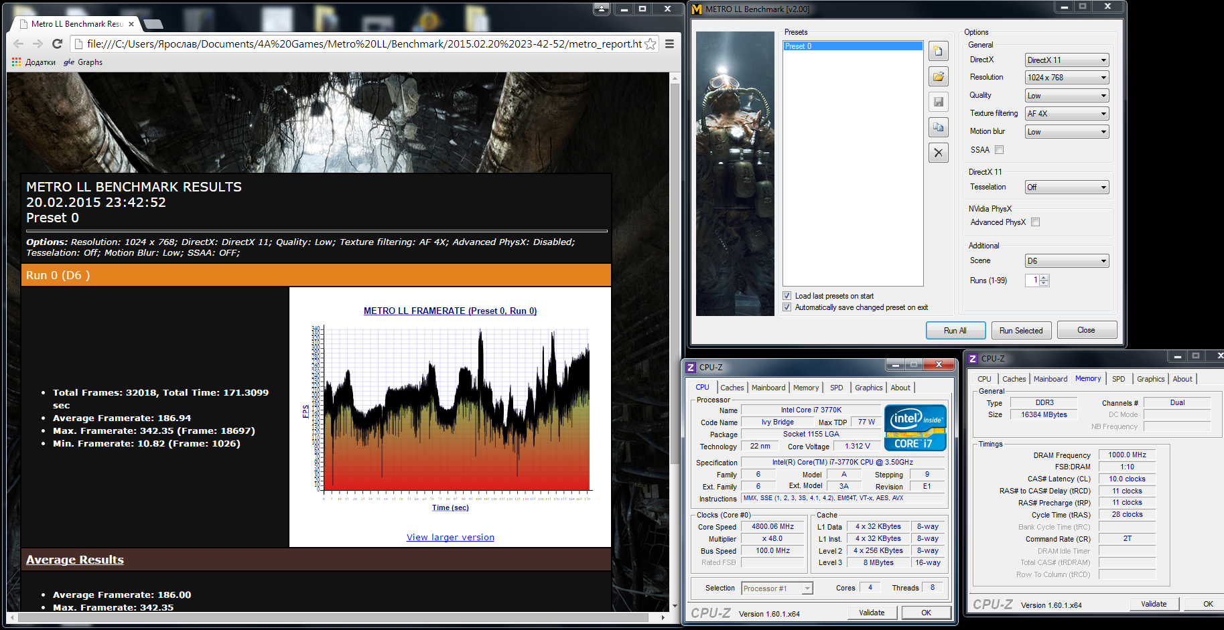Open the Motion blur dropdown
Image resolution: width=1224 pixels, height=630 pixels.
[x=1067, y=132]
